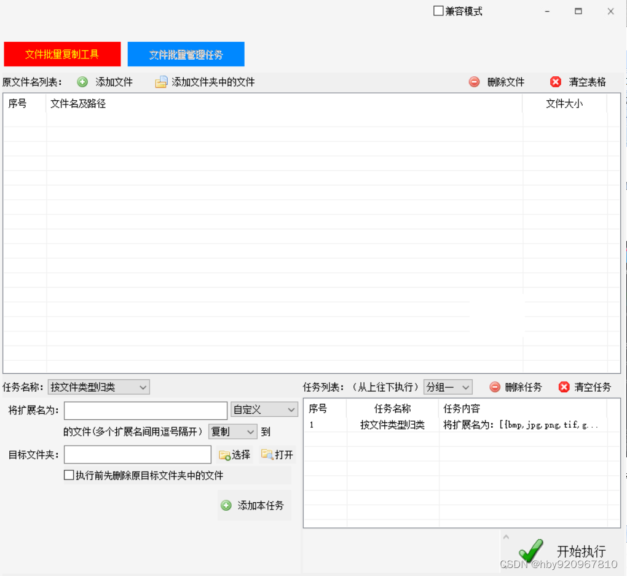
Task: Switch to 文件批量复制工具 tab
Action: point(61,54)
